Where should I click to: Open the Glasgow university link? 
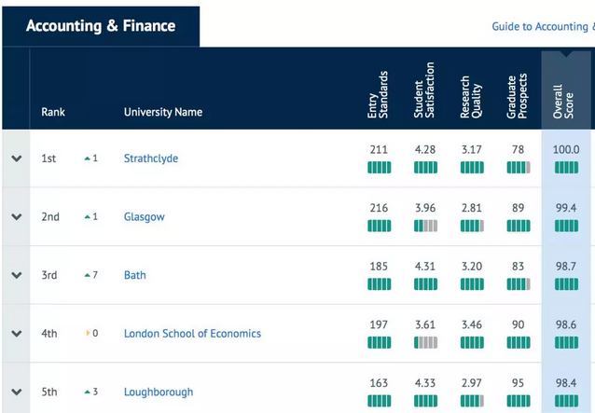point(144,217)
